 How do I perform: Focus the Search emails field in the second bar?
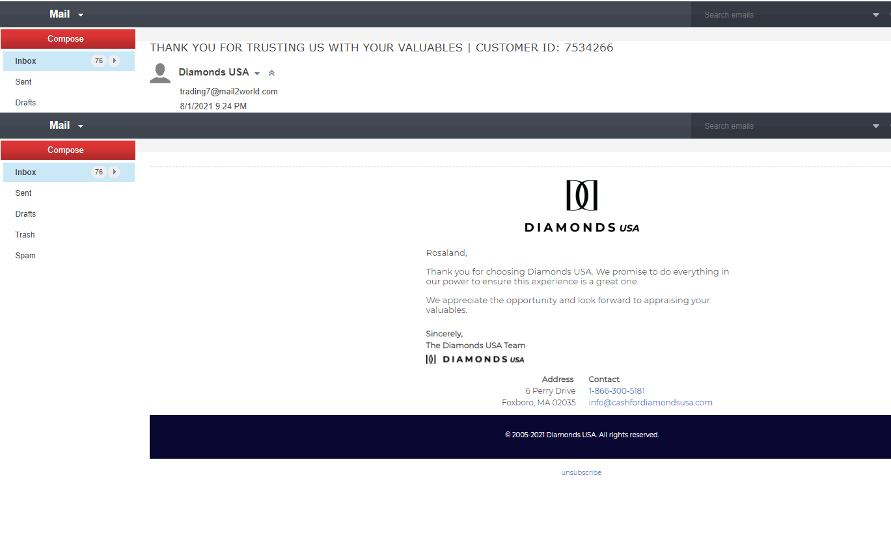click(x=781, y=126)
